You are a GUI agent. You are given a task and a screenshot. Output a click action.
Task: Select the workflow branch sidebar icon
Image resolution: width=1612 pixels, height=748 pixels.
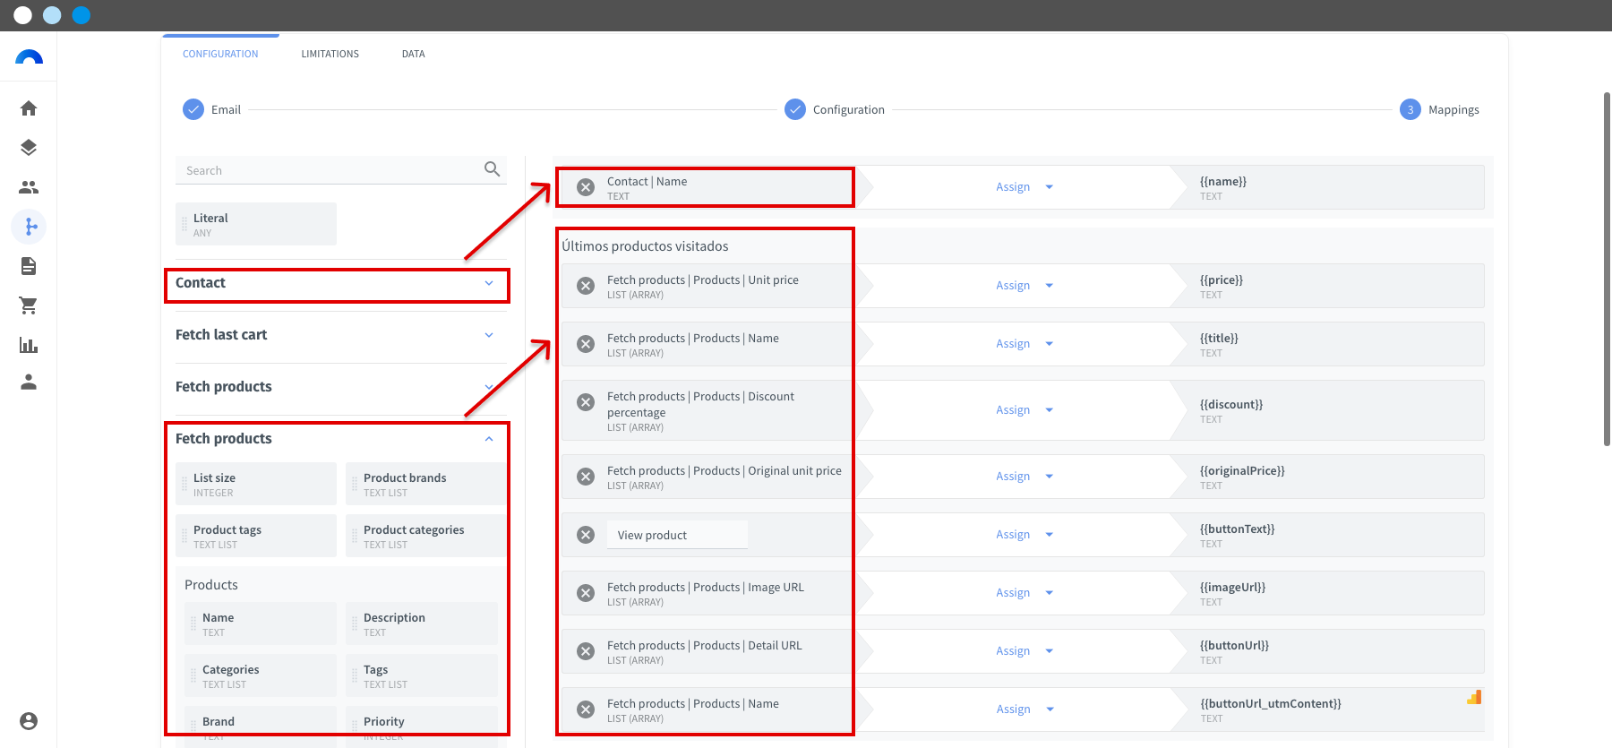(29, 227)
